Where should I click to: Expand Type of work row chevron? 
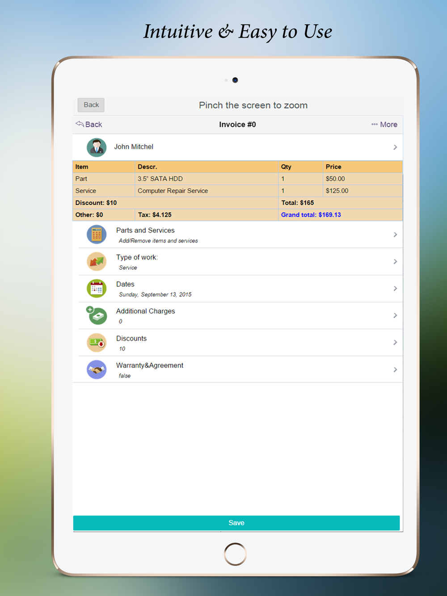coord(395,261)
